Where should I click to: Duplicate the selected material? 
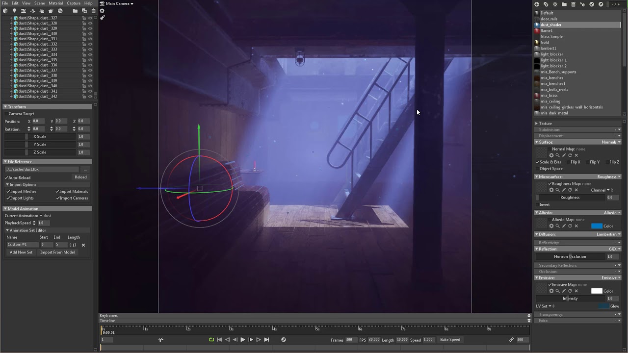pyautogui.click(x=546, y=4)
